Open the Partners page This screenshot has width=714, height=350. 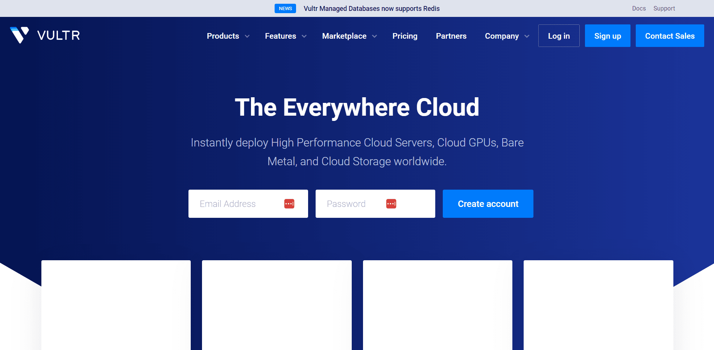[x=451, y=36]
